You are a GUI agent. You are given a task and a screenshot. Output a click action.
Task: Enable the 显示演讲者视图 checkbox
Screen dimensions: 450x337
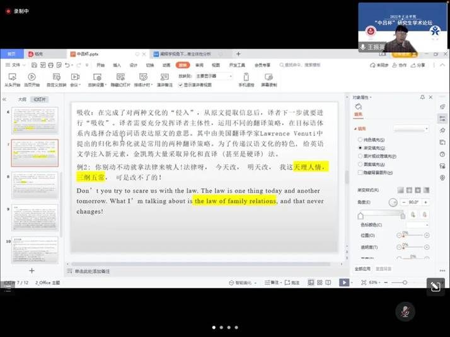pos(182,84)
